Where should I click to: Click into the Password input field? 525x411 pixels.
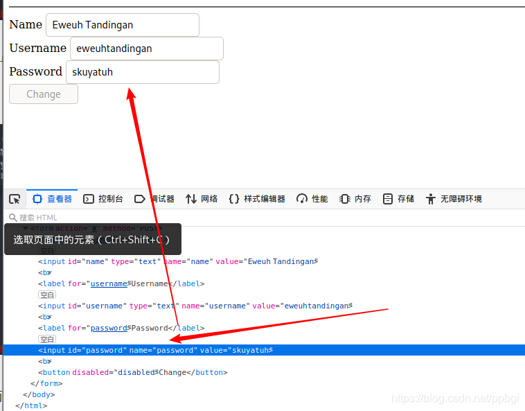tap(143, 71)
